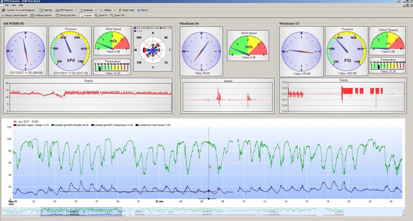Click the Gill WS600 BG compass dial
413x221 pixels.
tap(26, 51)
